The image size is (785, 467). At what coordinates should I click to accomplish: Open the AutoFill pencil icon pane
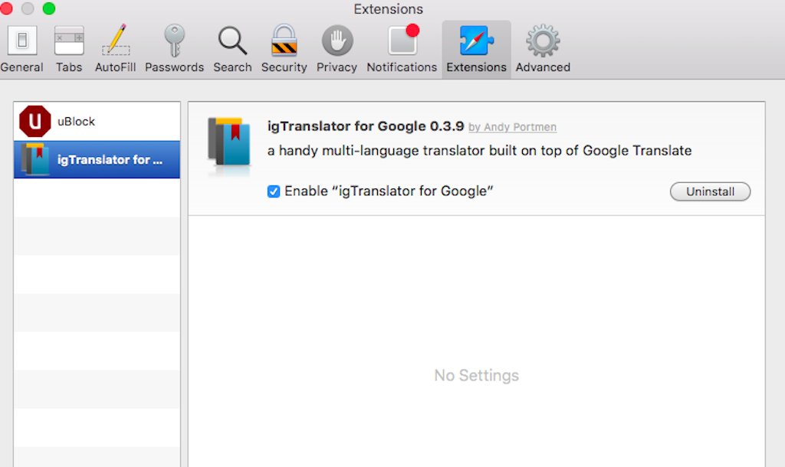click(x=116, y=49)
